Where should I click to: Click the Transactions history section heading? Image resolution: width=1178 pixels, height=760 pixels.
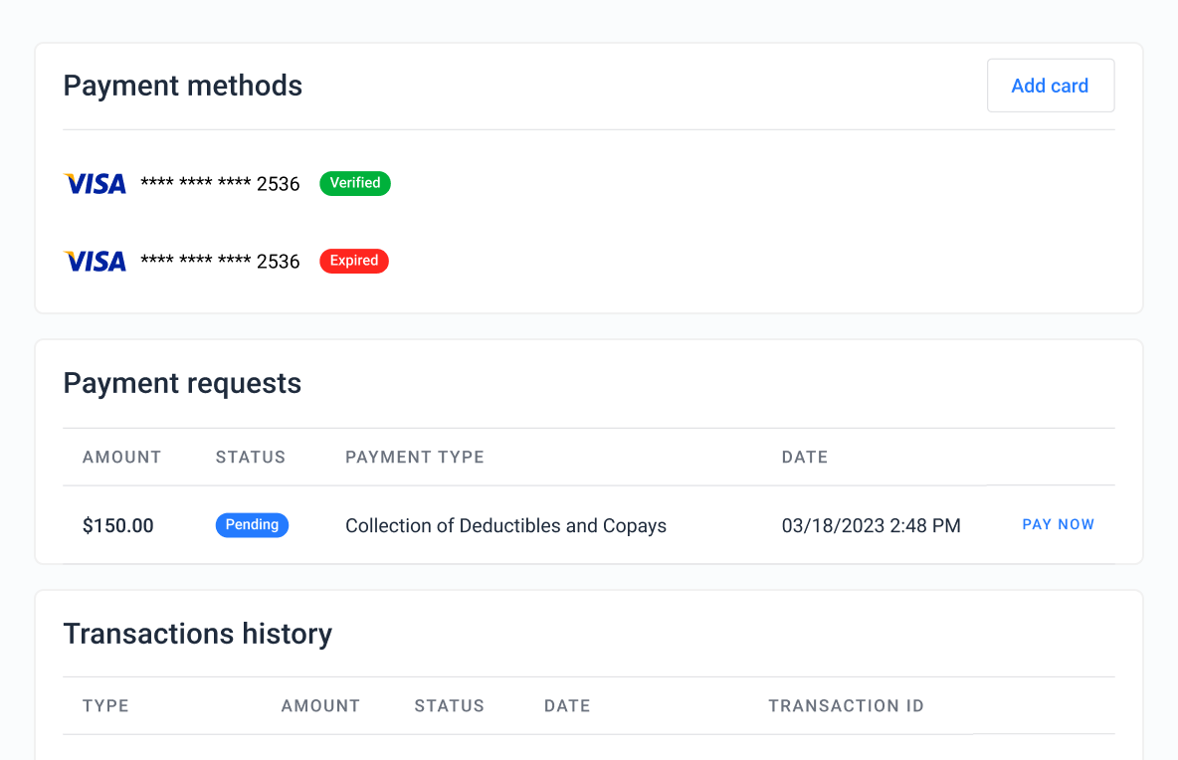197,634
